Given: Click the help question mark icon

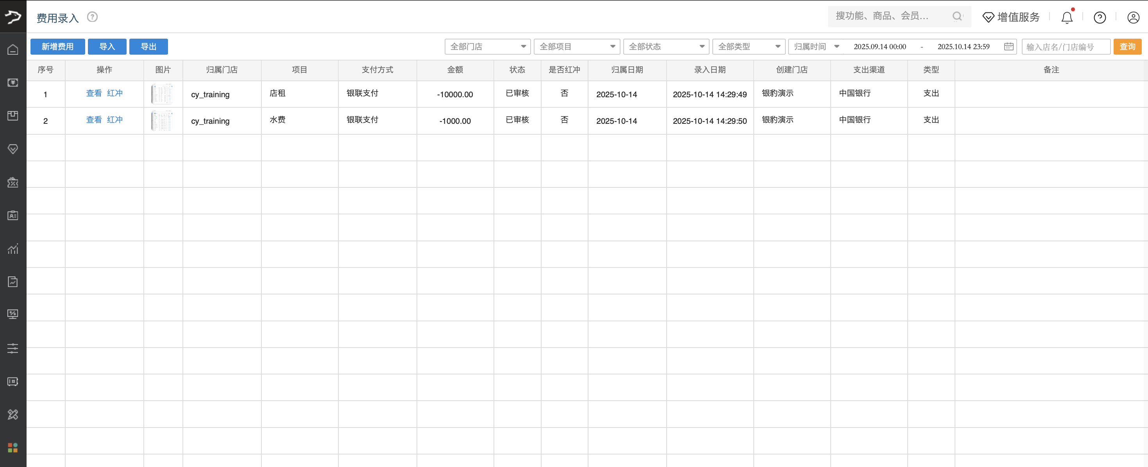Looking at the screenshot, I should coord(1100,17).
